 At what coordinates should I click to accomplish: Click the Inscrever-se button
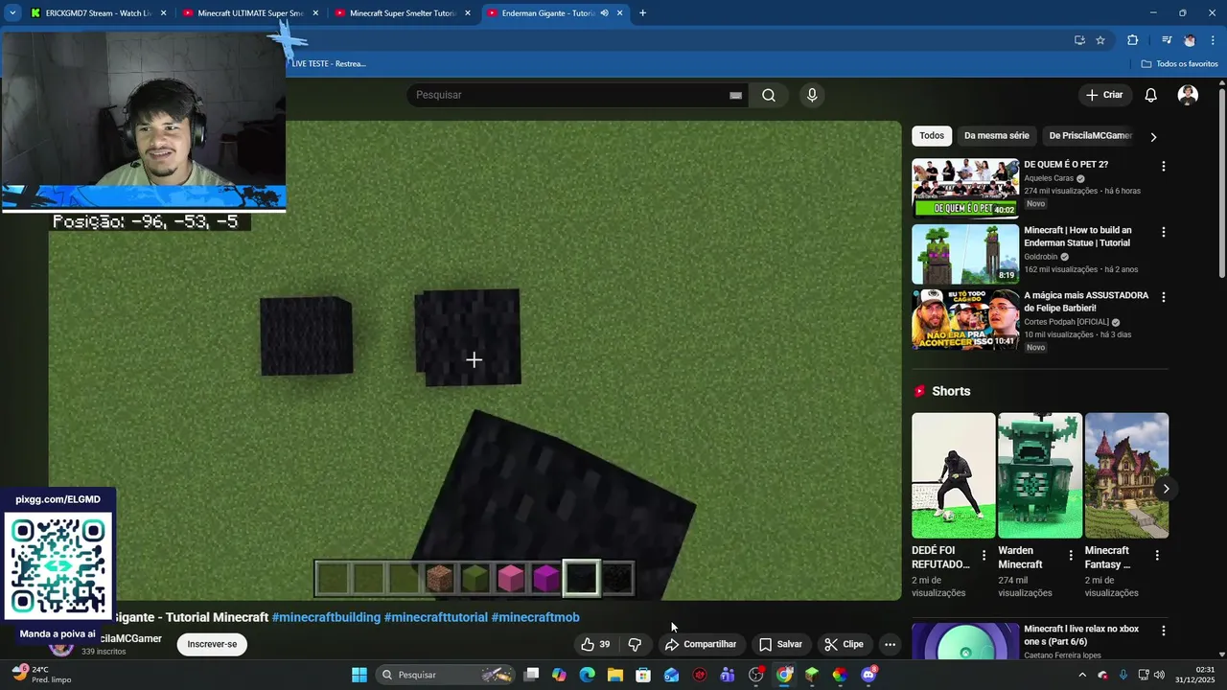[x=212, y=644]
